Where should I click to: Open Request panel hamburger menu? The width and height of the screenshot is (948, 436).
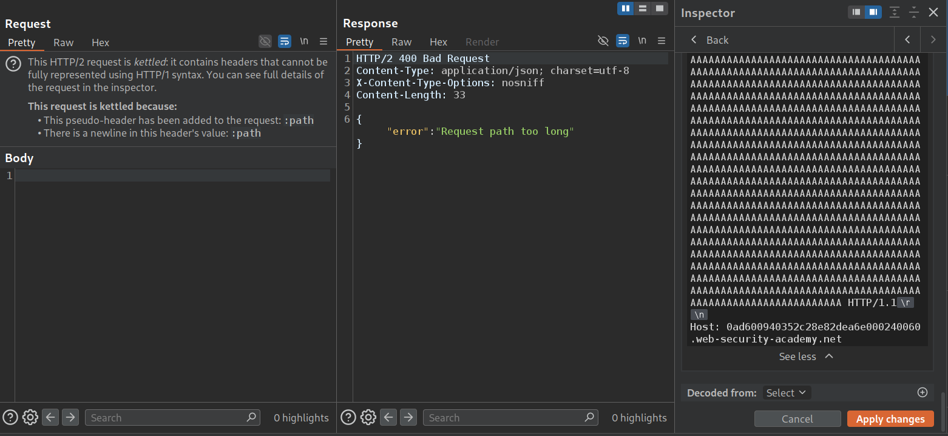(x=323, y=41)
